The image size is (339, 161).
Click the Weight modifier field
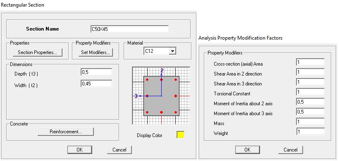point(310,131)
